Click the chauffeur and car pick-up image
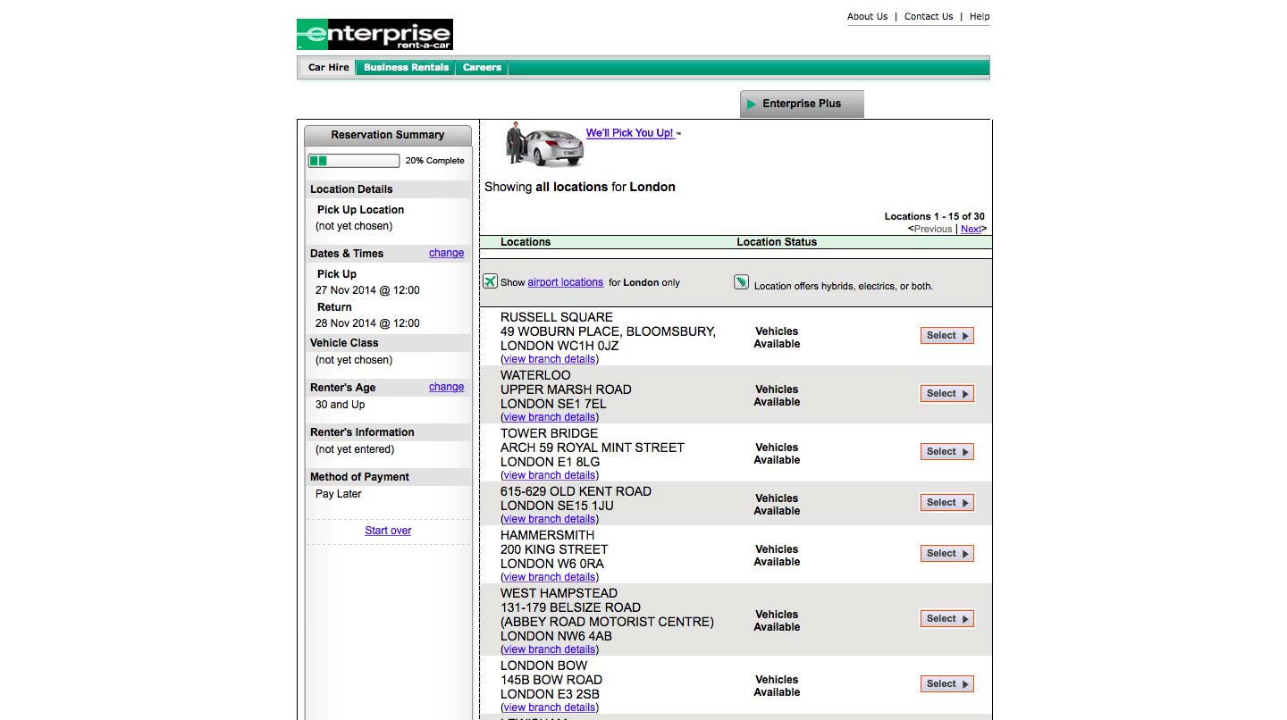 click(x=544, y=144)
